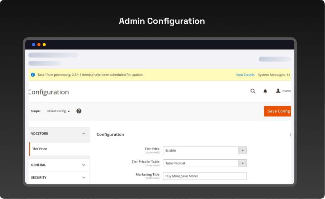Open the Tier Price in Table dropdown
The width and height of the screenshot is (325, 199).
tap(205, 163)
